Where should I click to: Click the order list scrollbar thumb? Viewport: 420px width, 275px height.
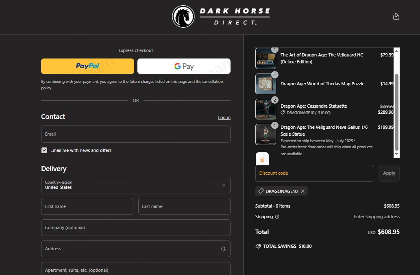coord(397,113)
